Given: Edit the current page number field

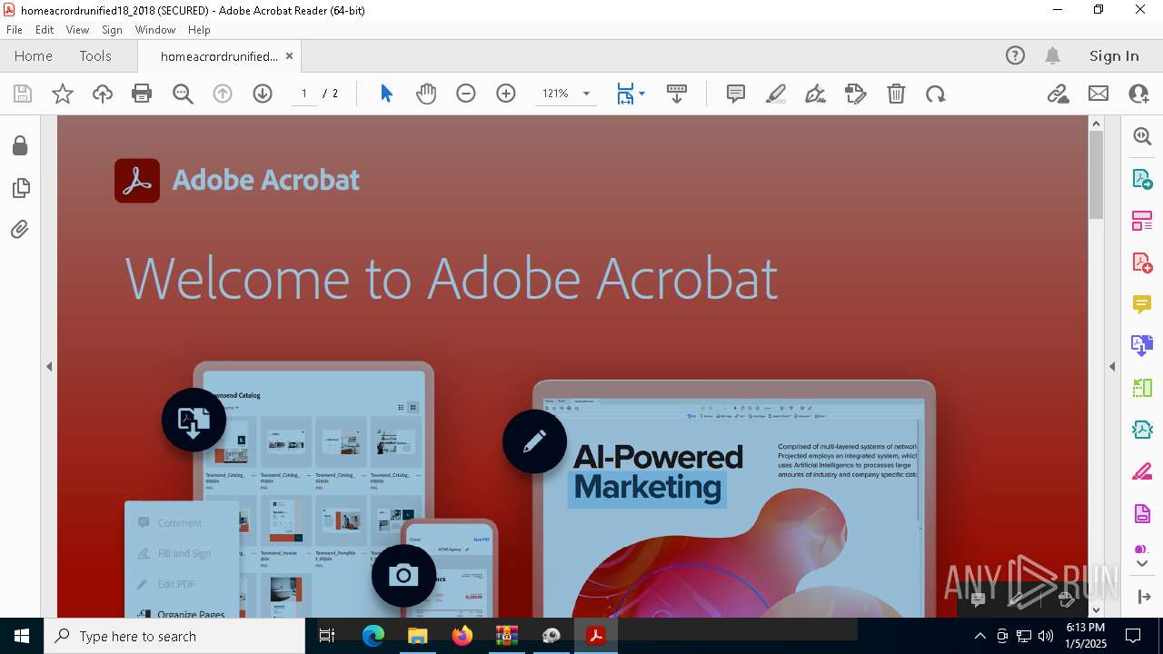Looking at the screenshot, I should coord(303,94).
